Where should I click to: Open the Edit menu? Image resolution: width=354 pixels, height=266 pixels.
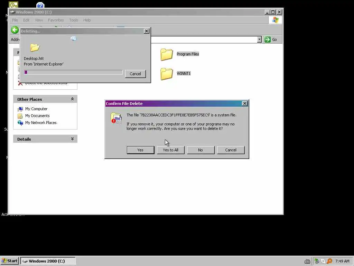[x=26, y=20]
